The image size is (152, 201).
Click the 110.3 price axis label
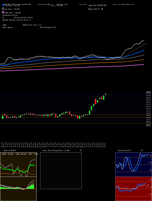pos(148,120)
